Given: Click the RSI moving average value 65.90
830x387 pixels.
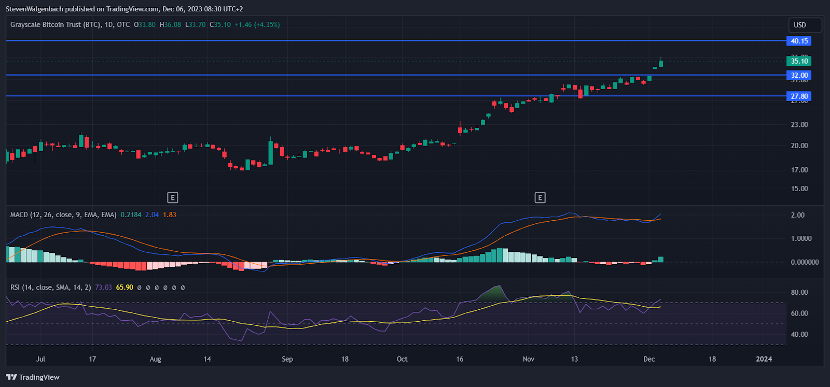Looking at the screenshot, I should point(125,287).
